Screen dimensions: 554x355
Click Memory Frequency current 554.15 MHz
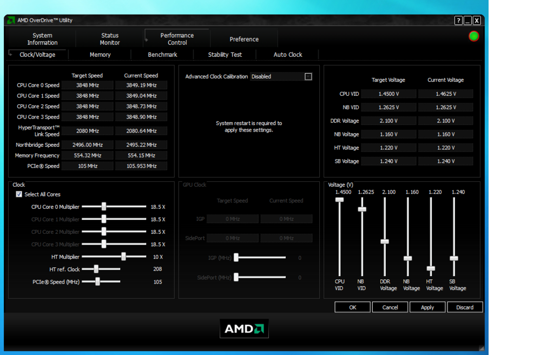(141, 155)
